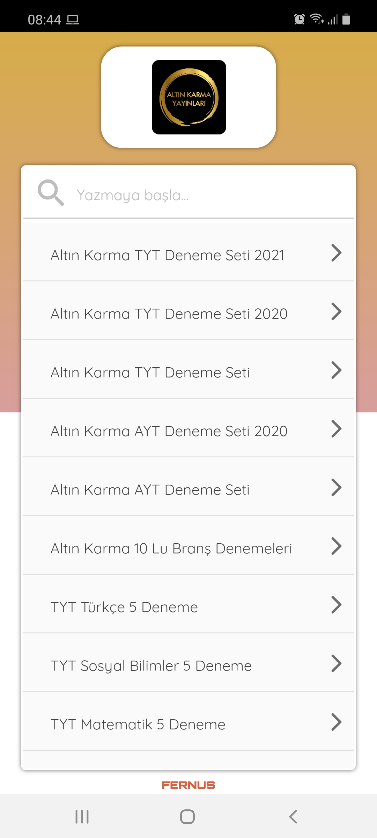Open Altın Karma TYT Deneme Seti 2020
Viewport: 377px width, 838px height.
[x=188, y=311]
